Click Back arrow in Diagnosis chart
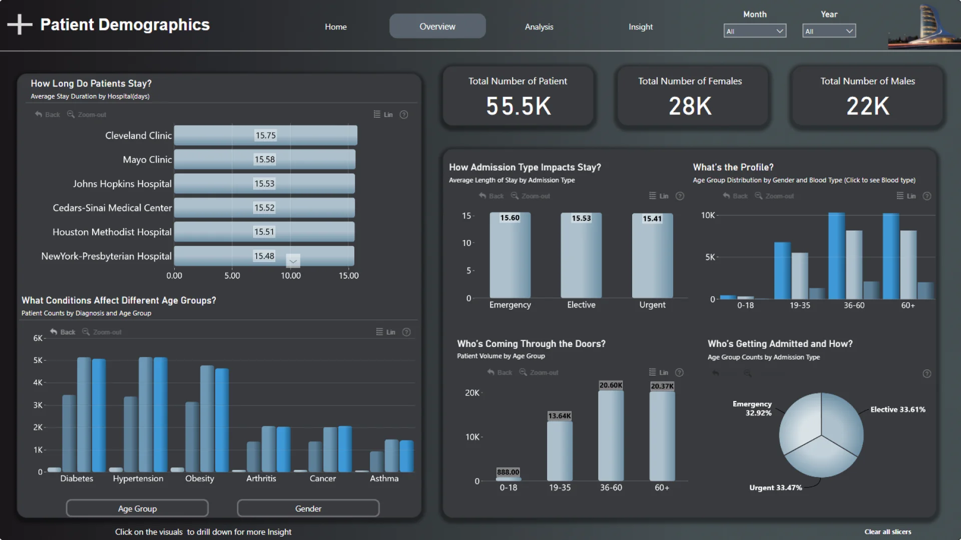Screen dimensions: 961x540 54,332
